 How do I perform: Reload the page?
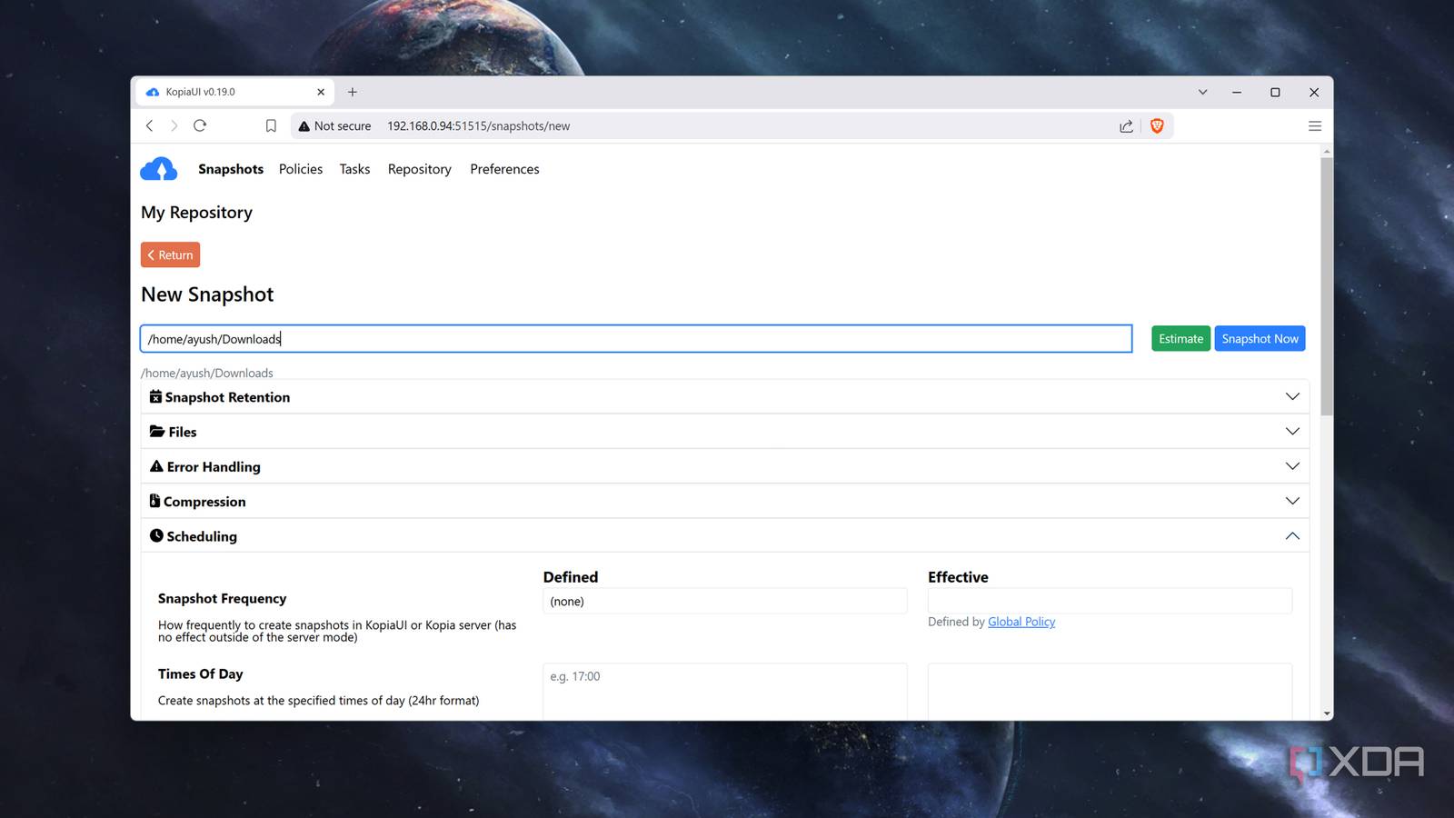(x=200, y=125)
